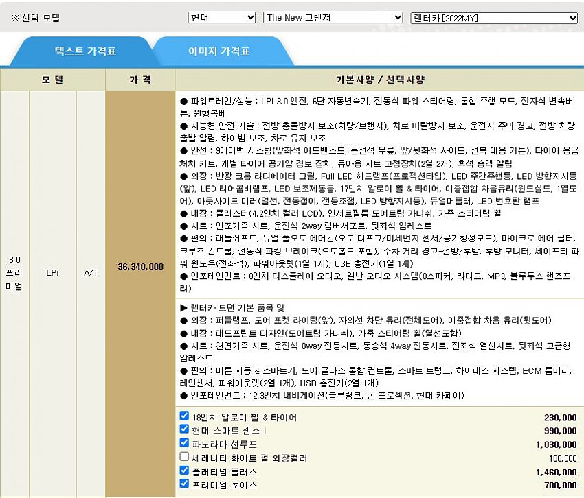This screenshot has height=498, width=584.
Task: Click the 모델 column header
Action: click(x=53, y=80)
